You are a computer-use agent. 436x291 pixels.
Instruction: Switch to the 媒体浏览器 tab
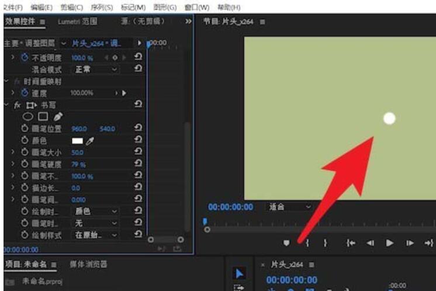click(x=88, y=264)
